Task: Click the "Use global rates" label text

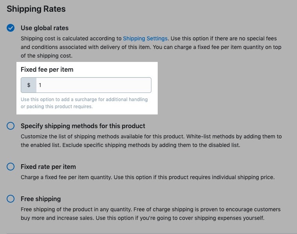Action: tap(44, 28)
